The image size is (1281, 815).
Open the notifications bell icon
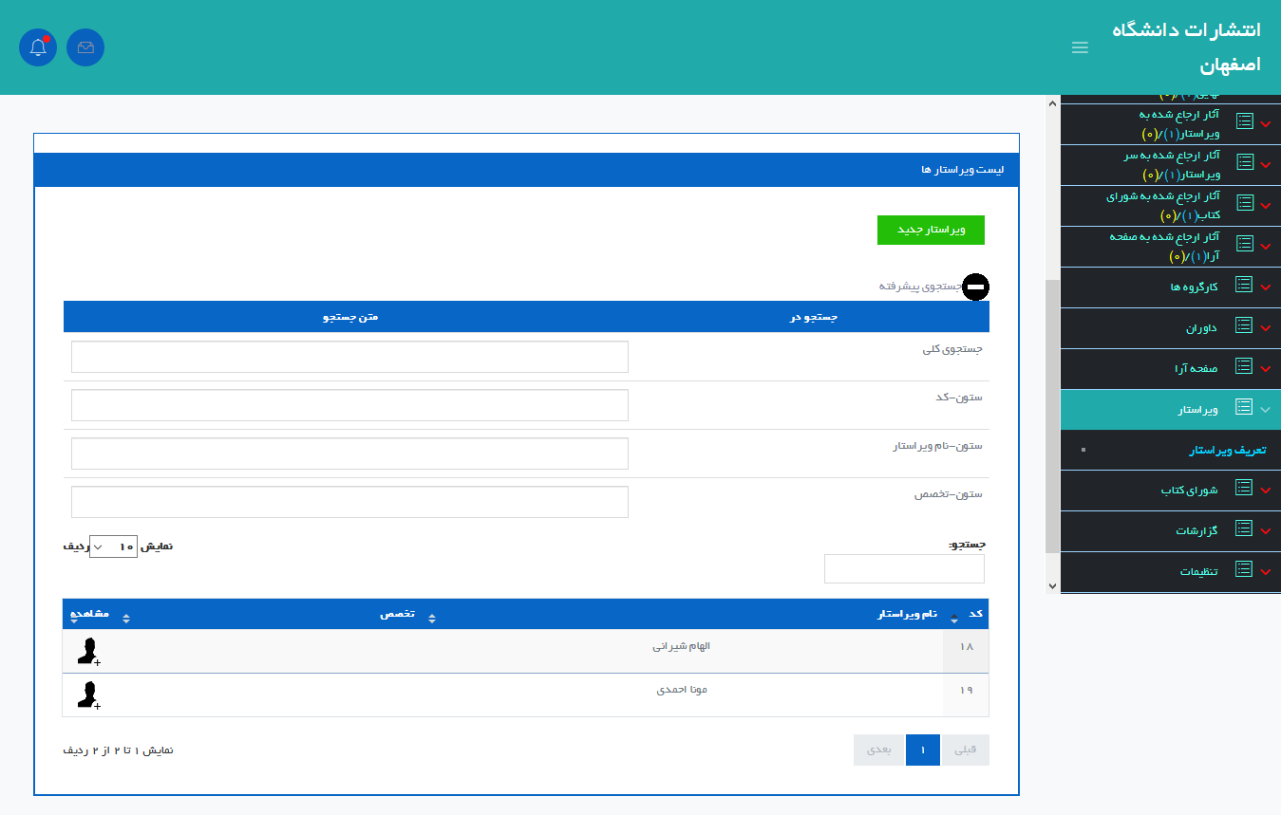[x=38, y=47]
